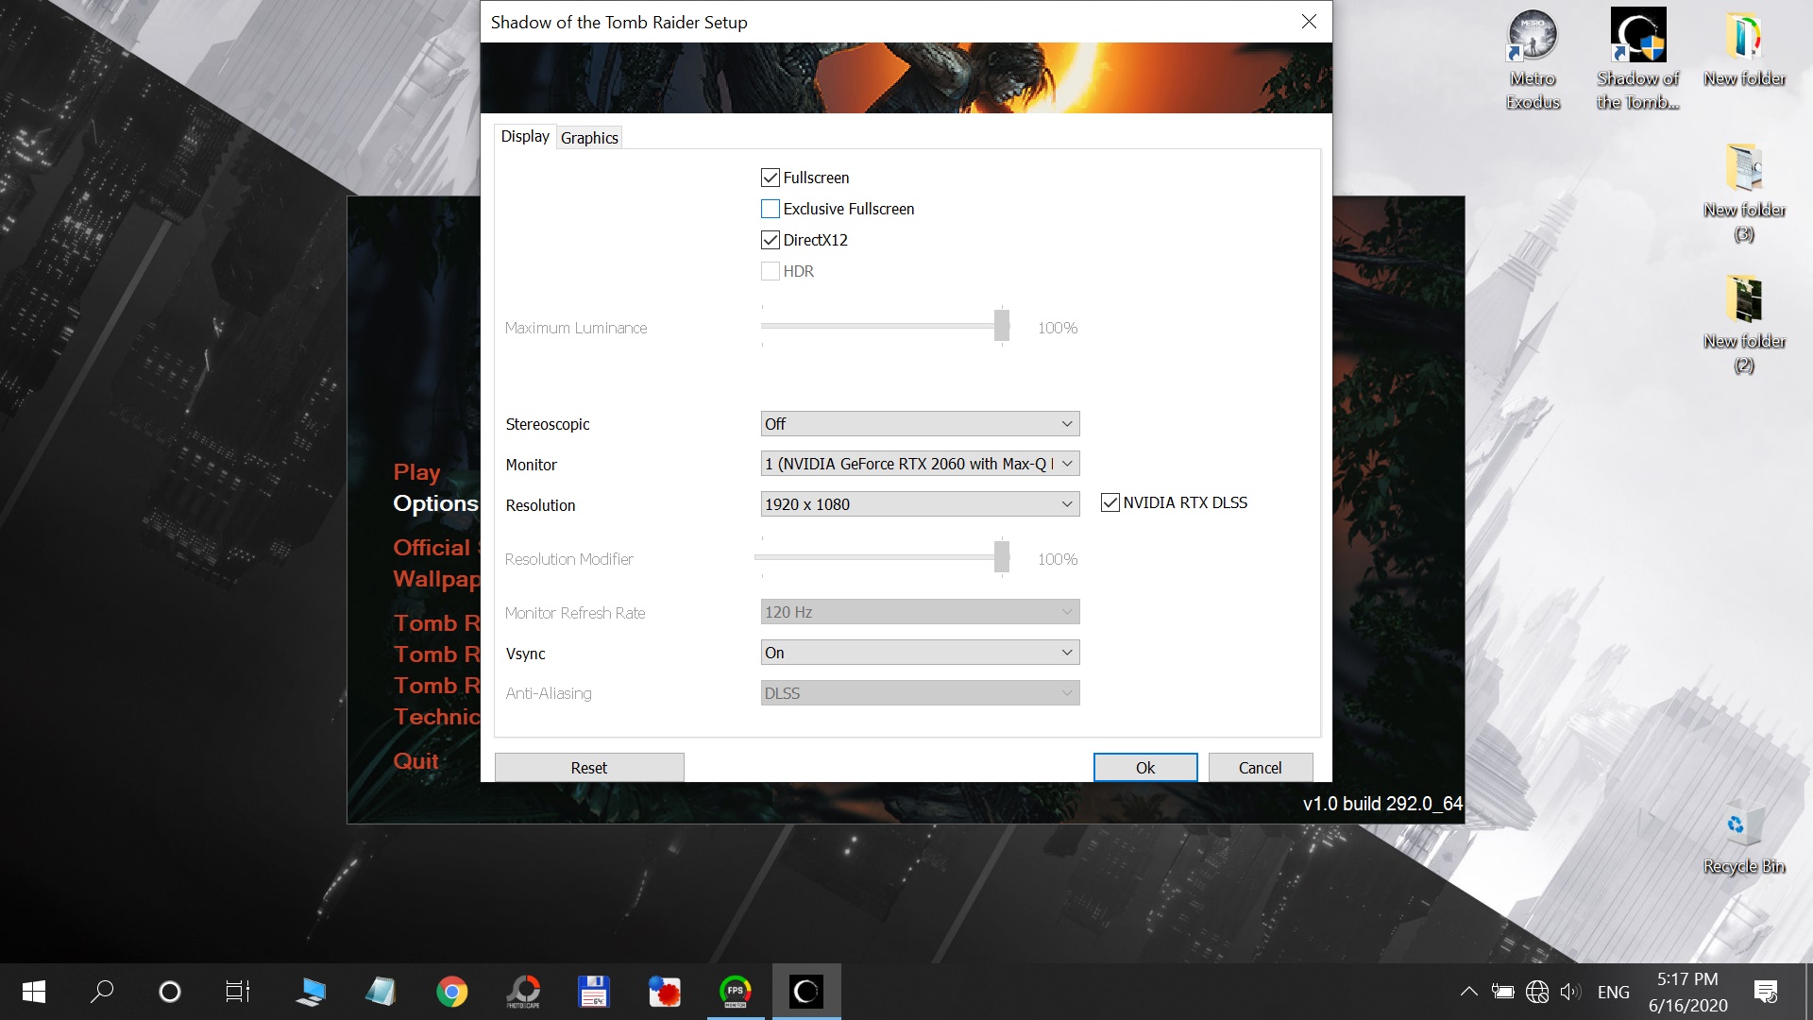Select the top New folder desktop icon

coord(1744,49)
